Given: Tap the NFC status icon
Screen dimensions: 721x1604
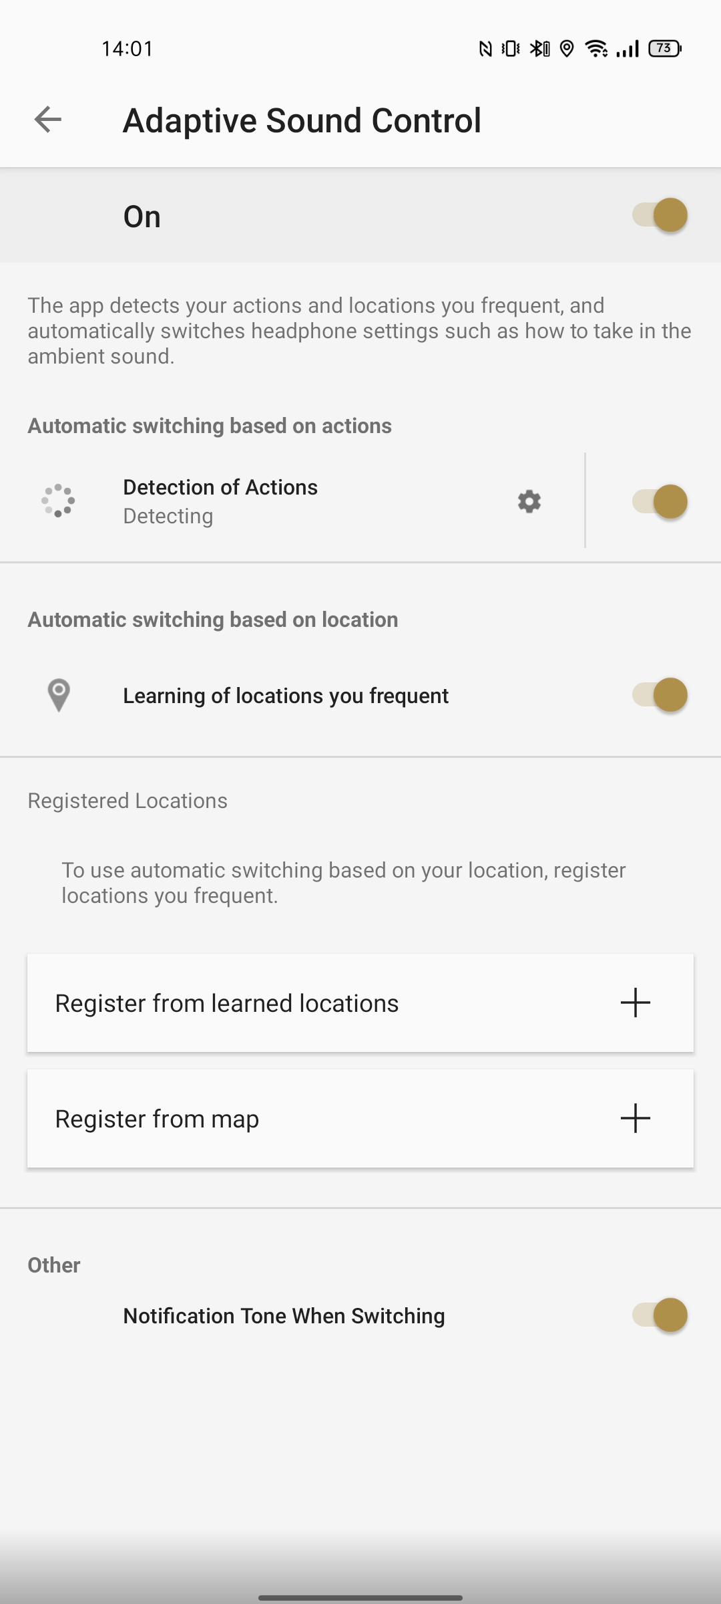Looking at the screenshot, I should click(485, 49).
